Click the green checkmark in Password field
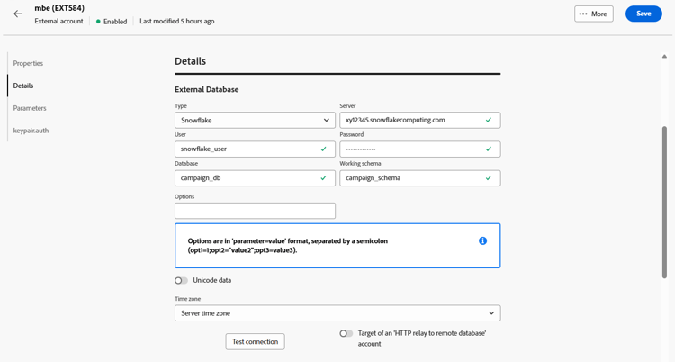This screenshot has height=362, width=675. pos(489,149)
